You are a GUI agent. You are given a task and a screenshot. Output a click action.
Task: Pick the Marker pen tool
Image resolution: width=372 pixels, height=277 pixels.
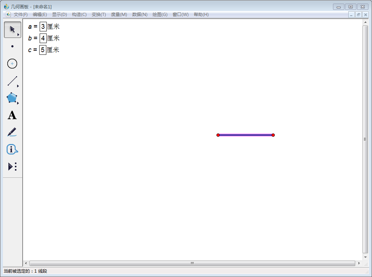pyautogui.click(x=12, y=132)
